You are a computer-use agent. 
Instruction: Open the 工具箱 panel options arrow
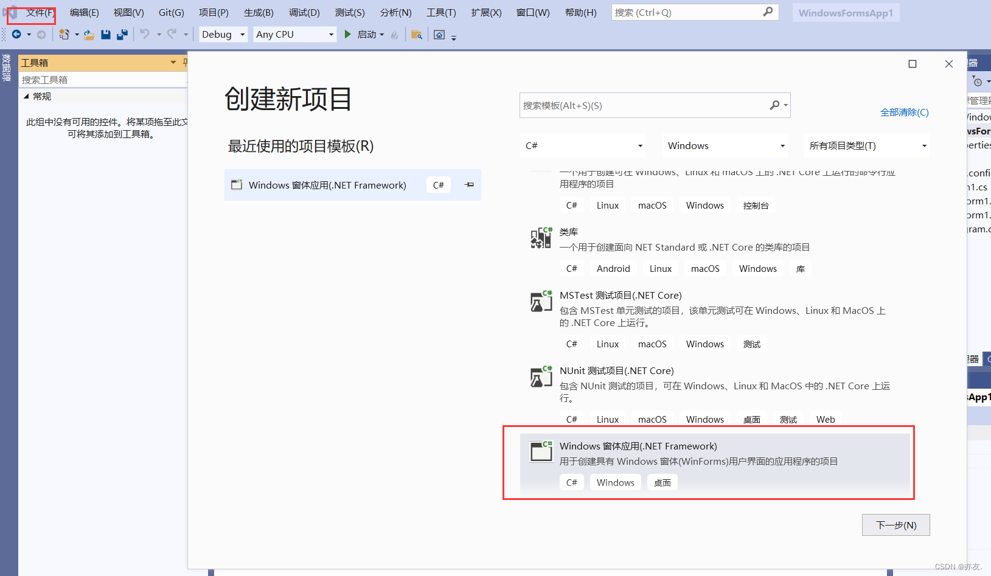pos(173,62)
